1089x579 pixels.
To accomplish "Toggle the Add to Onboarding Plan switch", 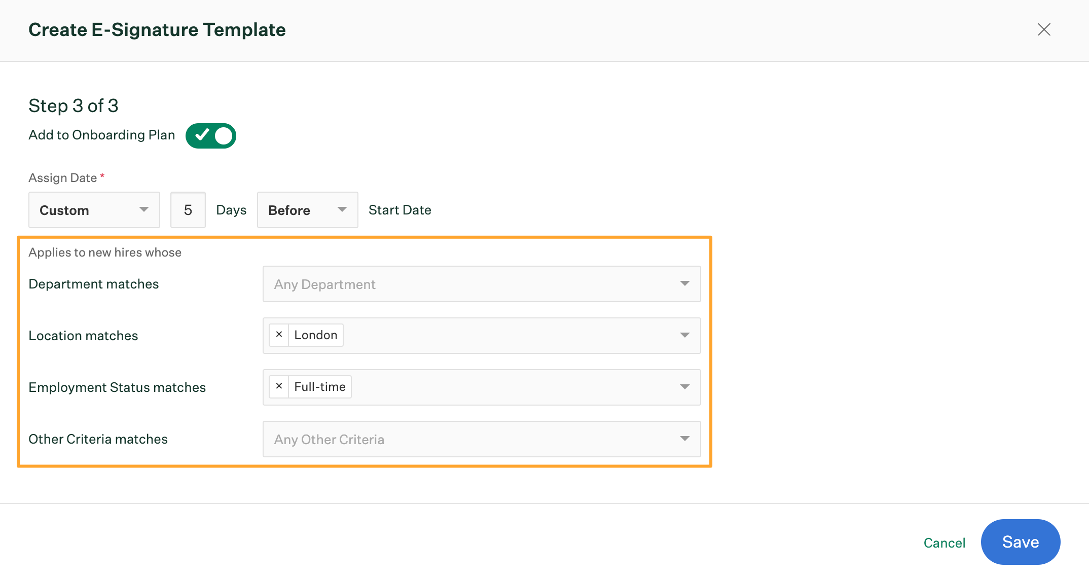I will point(211,135).
